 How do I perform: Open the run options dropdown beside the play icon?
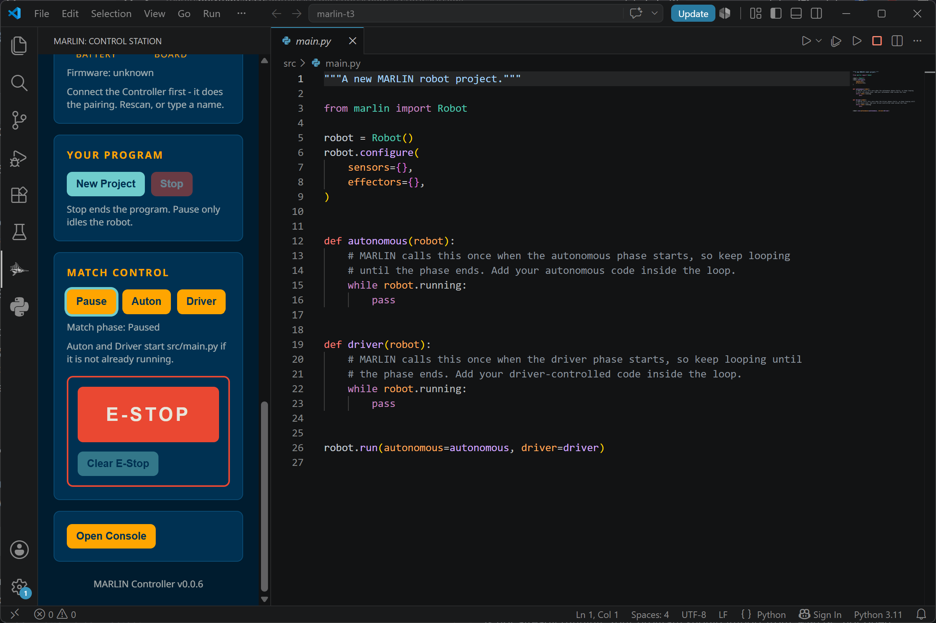pos(818,41)
